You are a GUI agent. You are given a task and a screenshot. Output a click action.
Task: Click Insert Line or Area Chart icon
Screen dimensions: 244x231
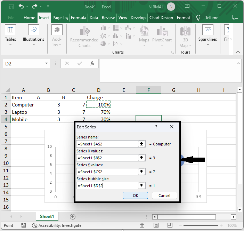tap(103, 36)
